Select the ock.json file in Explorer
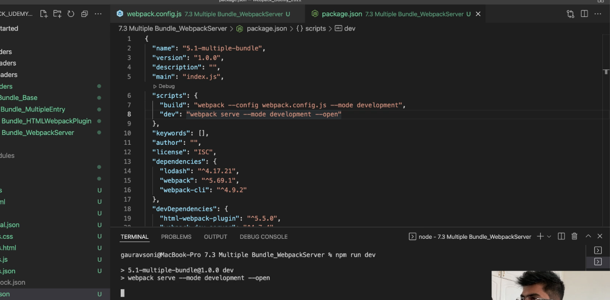The image size is (610, 300). [13, 283]
